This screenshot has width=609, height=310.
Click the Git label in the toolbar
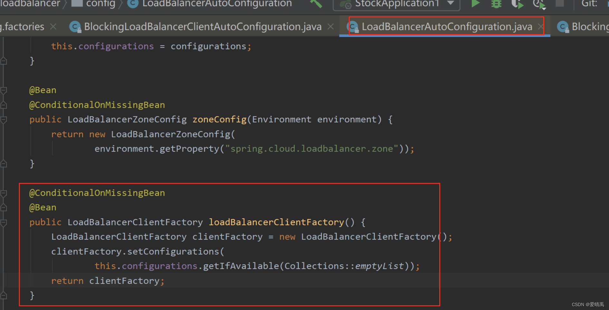coord(589,4)
